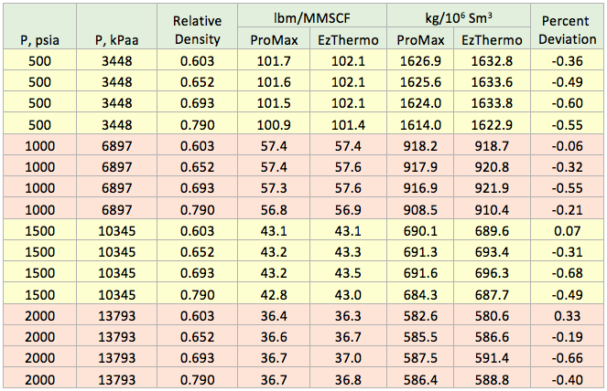This screenshot has height=391, width=607.
Task: Click the cell showing 1633.8
Action: (492, 102)
